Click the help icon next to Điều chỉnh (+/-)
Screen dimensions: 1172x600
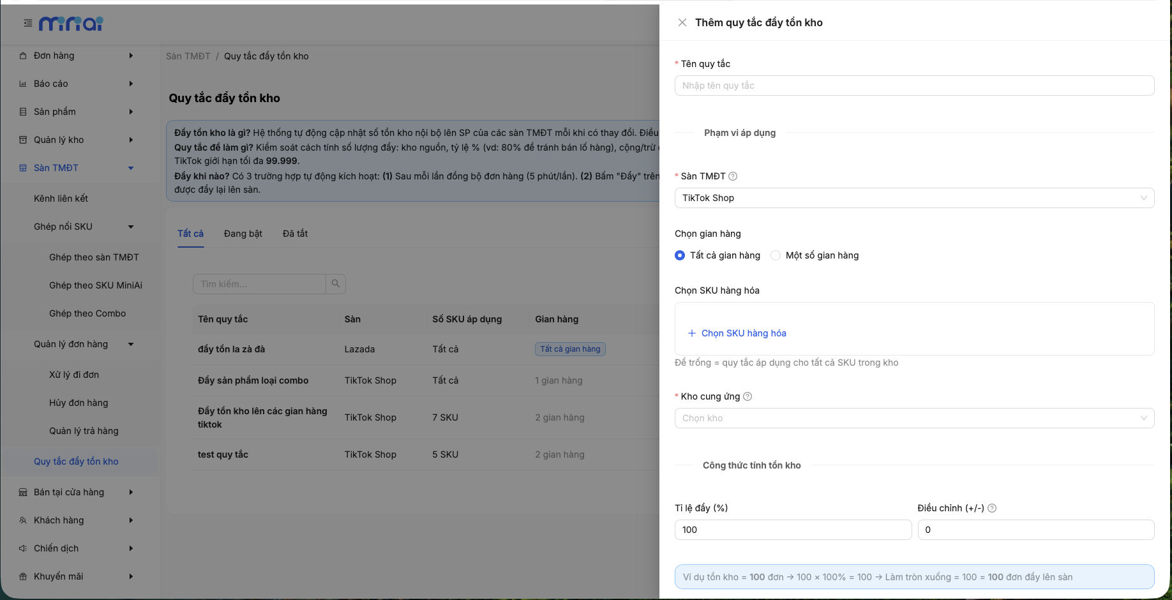[992, 508]
